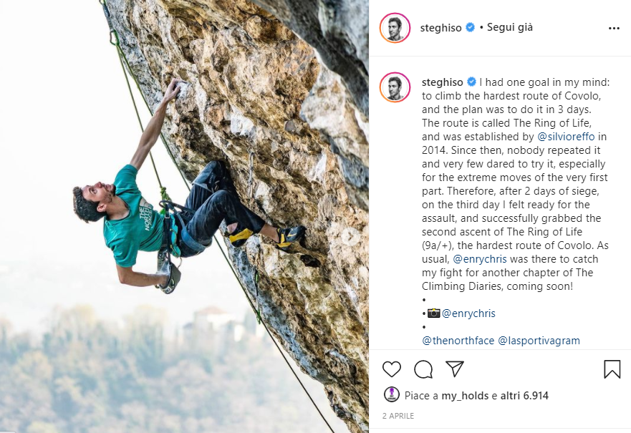
Task: Open the steghiso username in the caption
Action: coord(442,82)
